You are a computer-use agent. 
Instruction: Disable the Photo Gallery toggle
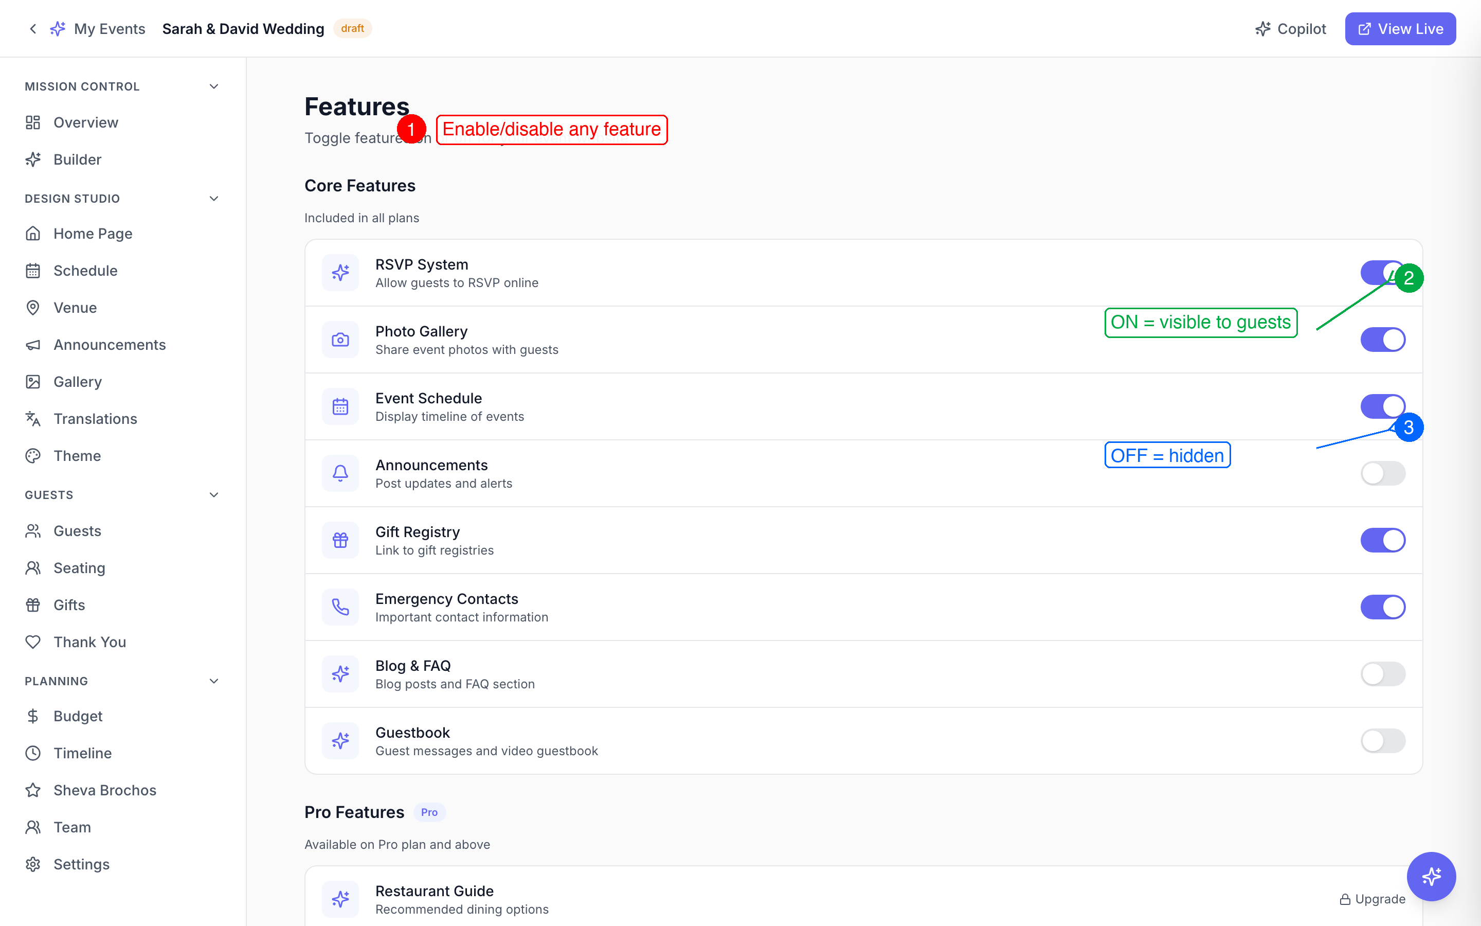click(x=1382, y=340)
